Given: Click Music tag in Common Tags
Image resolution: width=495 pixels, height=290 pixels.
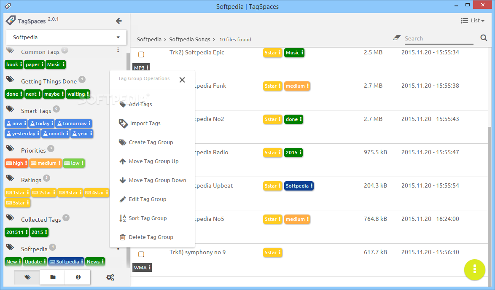Looking at the screenshot, I should [56, 64].
